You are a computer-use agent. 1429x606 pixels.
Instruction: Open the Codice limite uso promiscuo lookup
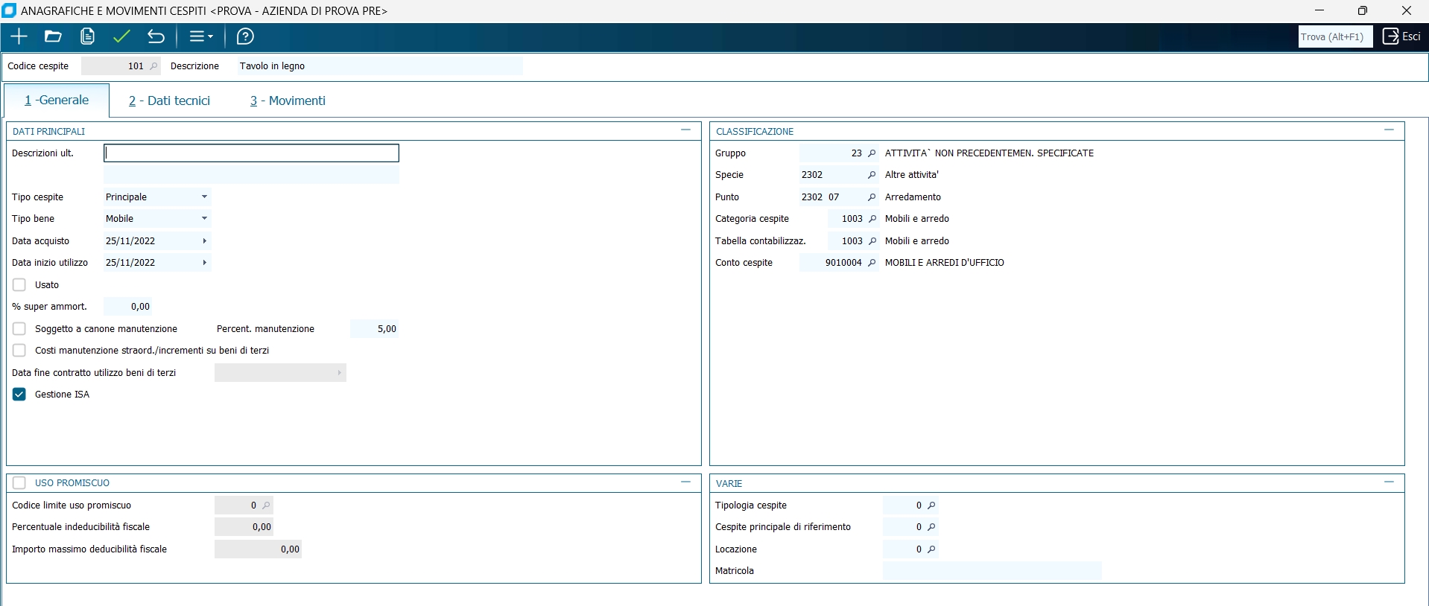(x=266, y=505)
